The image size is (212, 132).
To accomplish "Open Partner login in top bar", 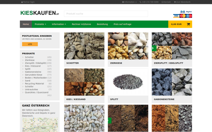I will click(x=28, y=2).
